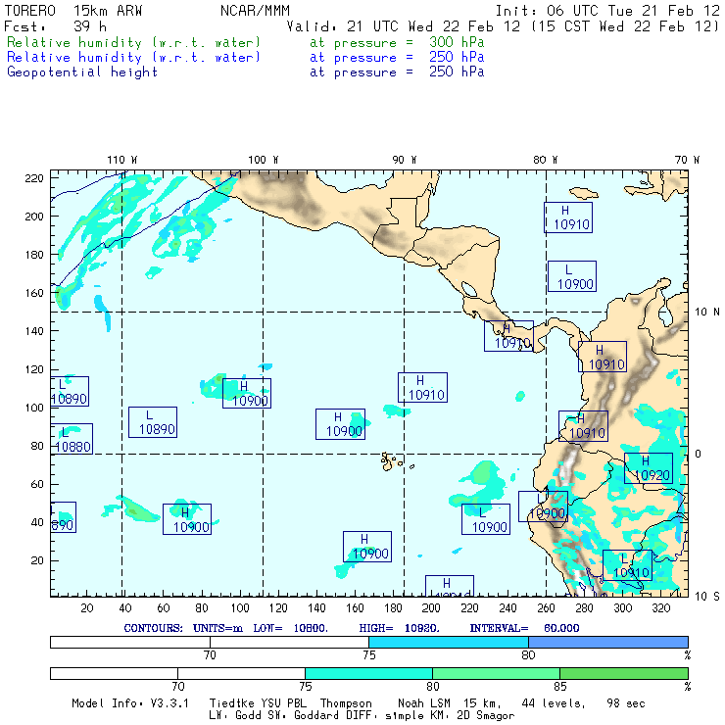Click the 'Fcst: 39 h' forecast hour text

(56, 26)
